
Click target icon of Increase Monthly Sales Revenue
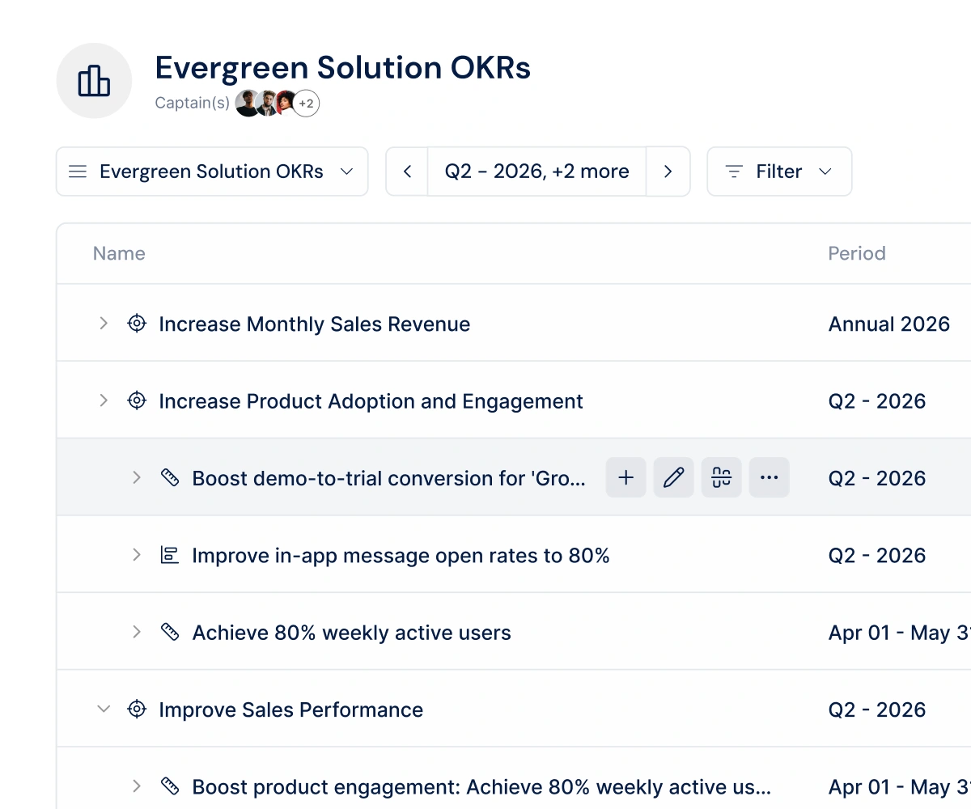point(137,324)
